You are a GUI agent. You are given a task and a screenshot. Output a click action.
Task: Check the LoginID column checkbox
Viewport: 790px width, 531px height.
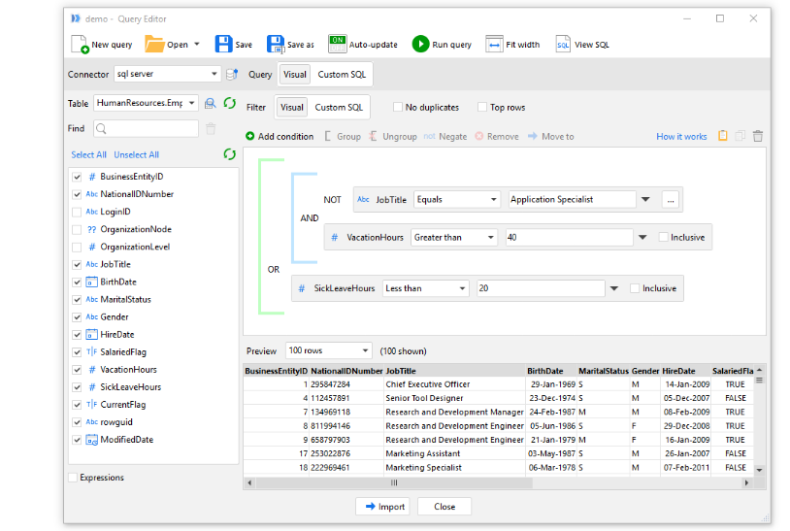click(77, 212)
